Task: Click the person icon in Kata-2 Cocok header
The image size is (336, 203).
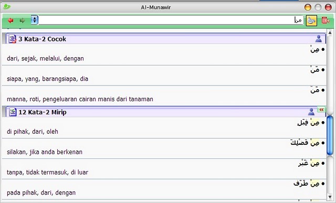Action: 319,39
